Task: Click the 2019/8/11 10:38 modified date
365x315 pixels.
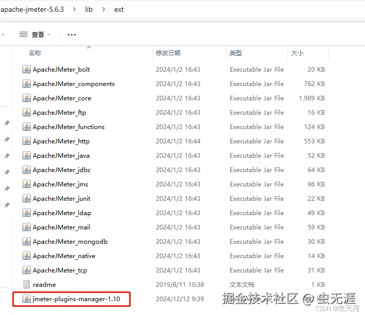Action: click(180, 284)
